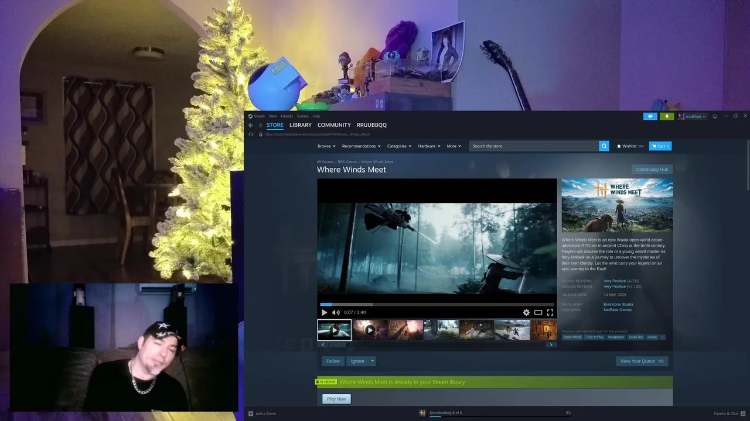The width and height of the screenshot is (750, 421).
Task: Select the Multiplayer tag
Action: 616,337
